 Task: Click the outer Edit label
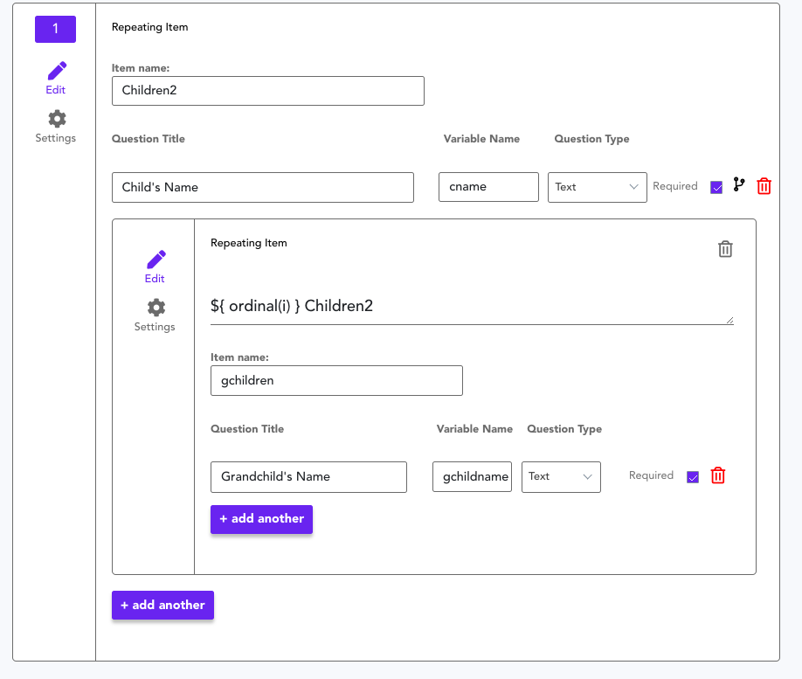[x=55, y=90]
